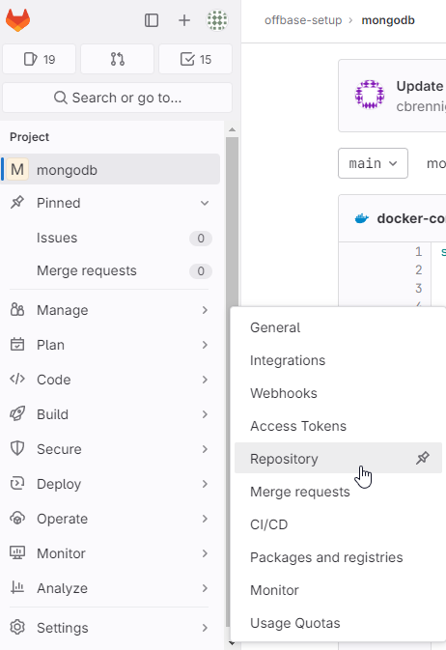Click the Issues count badge 0

(201, 239)
